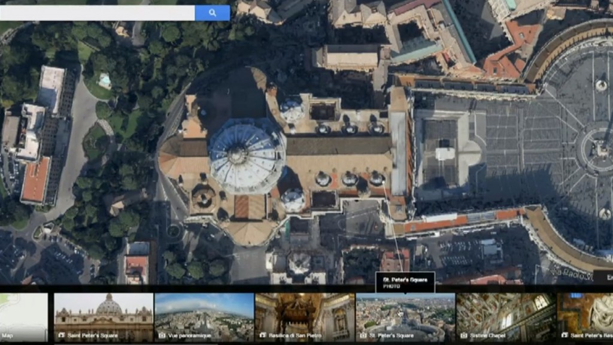Click the cut-off Ex button at right edge
This screenshot has height=345, width=613.
(x=605, y=277)
